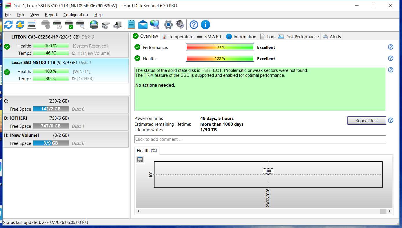Switch to the Temperature tab
Viewport: 402px width, 228px height.
pos(178,37)
